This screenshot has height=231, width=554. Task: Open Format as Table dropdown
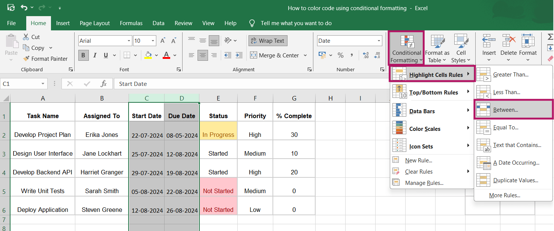point(437,49)
